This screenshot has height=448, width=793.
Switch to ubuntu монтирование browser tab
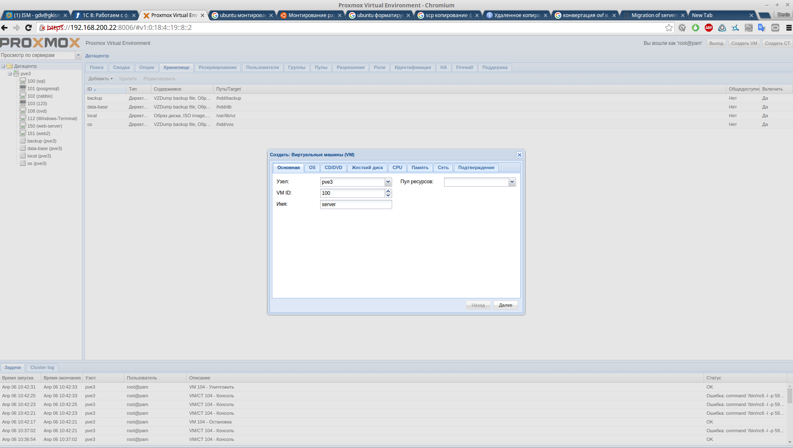coord(242,15)
